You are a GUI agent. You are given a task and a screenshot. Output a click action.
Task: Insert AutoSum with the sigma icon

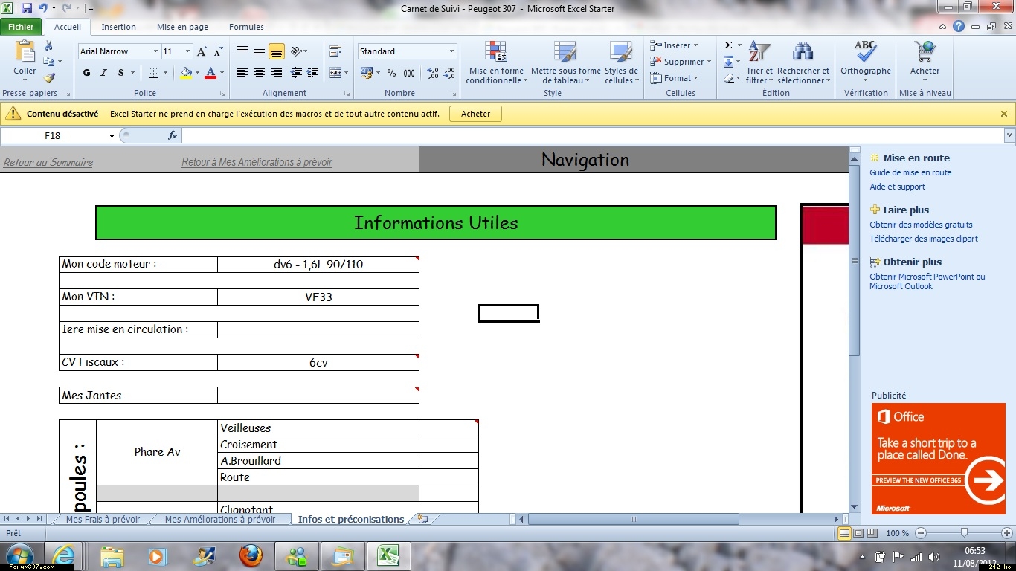pos(729,45)
